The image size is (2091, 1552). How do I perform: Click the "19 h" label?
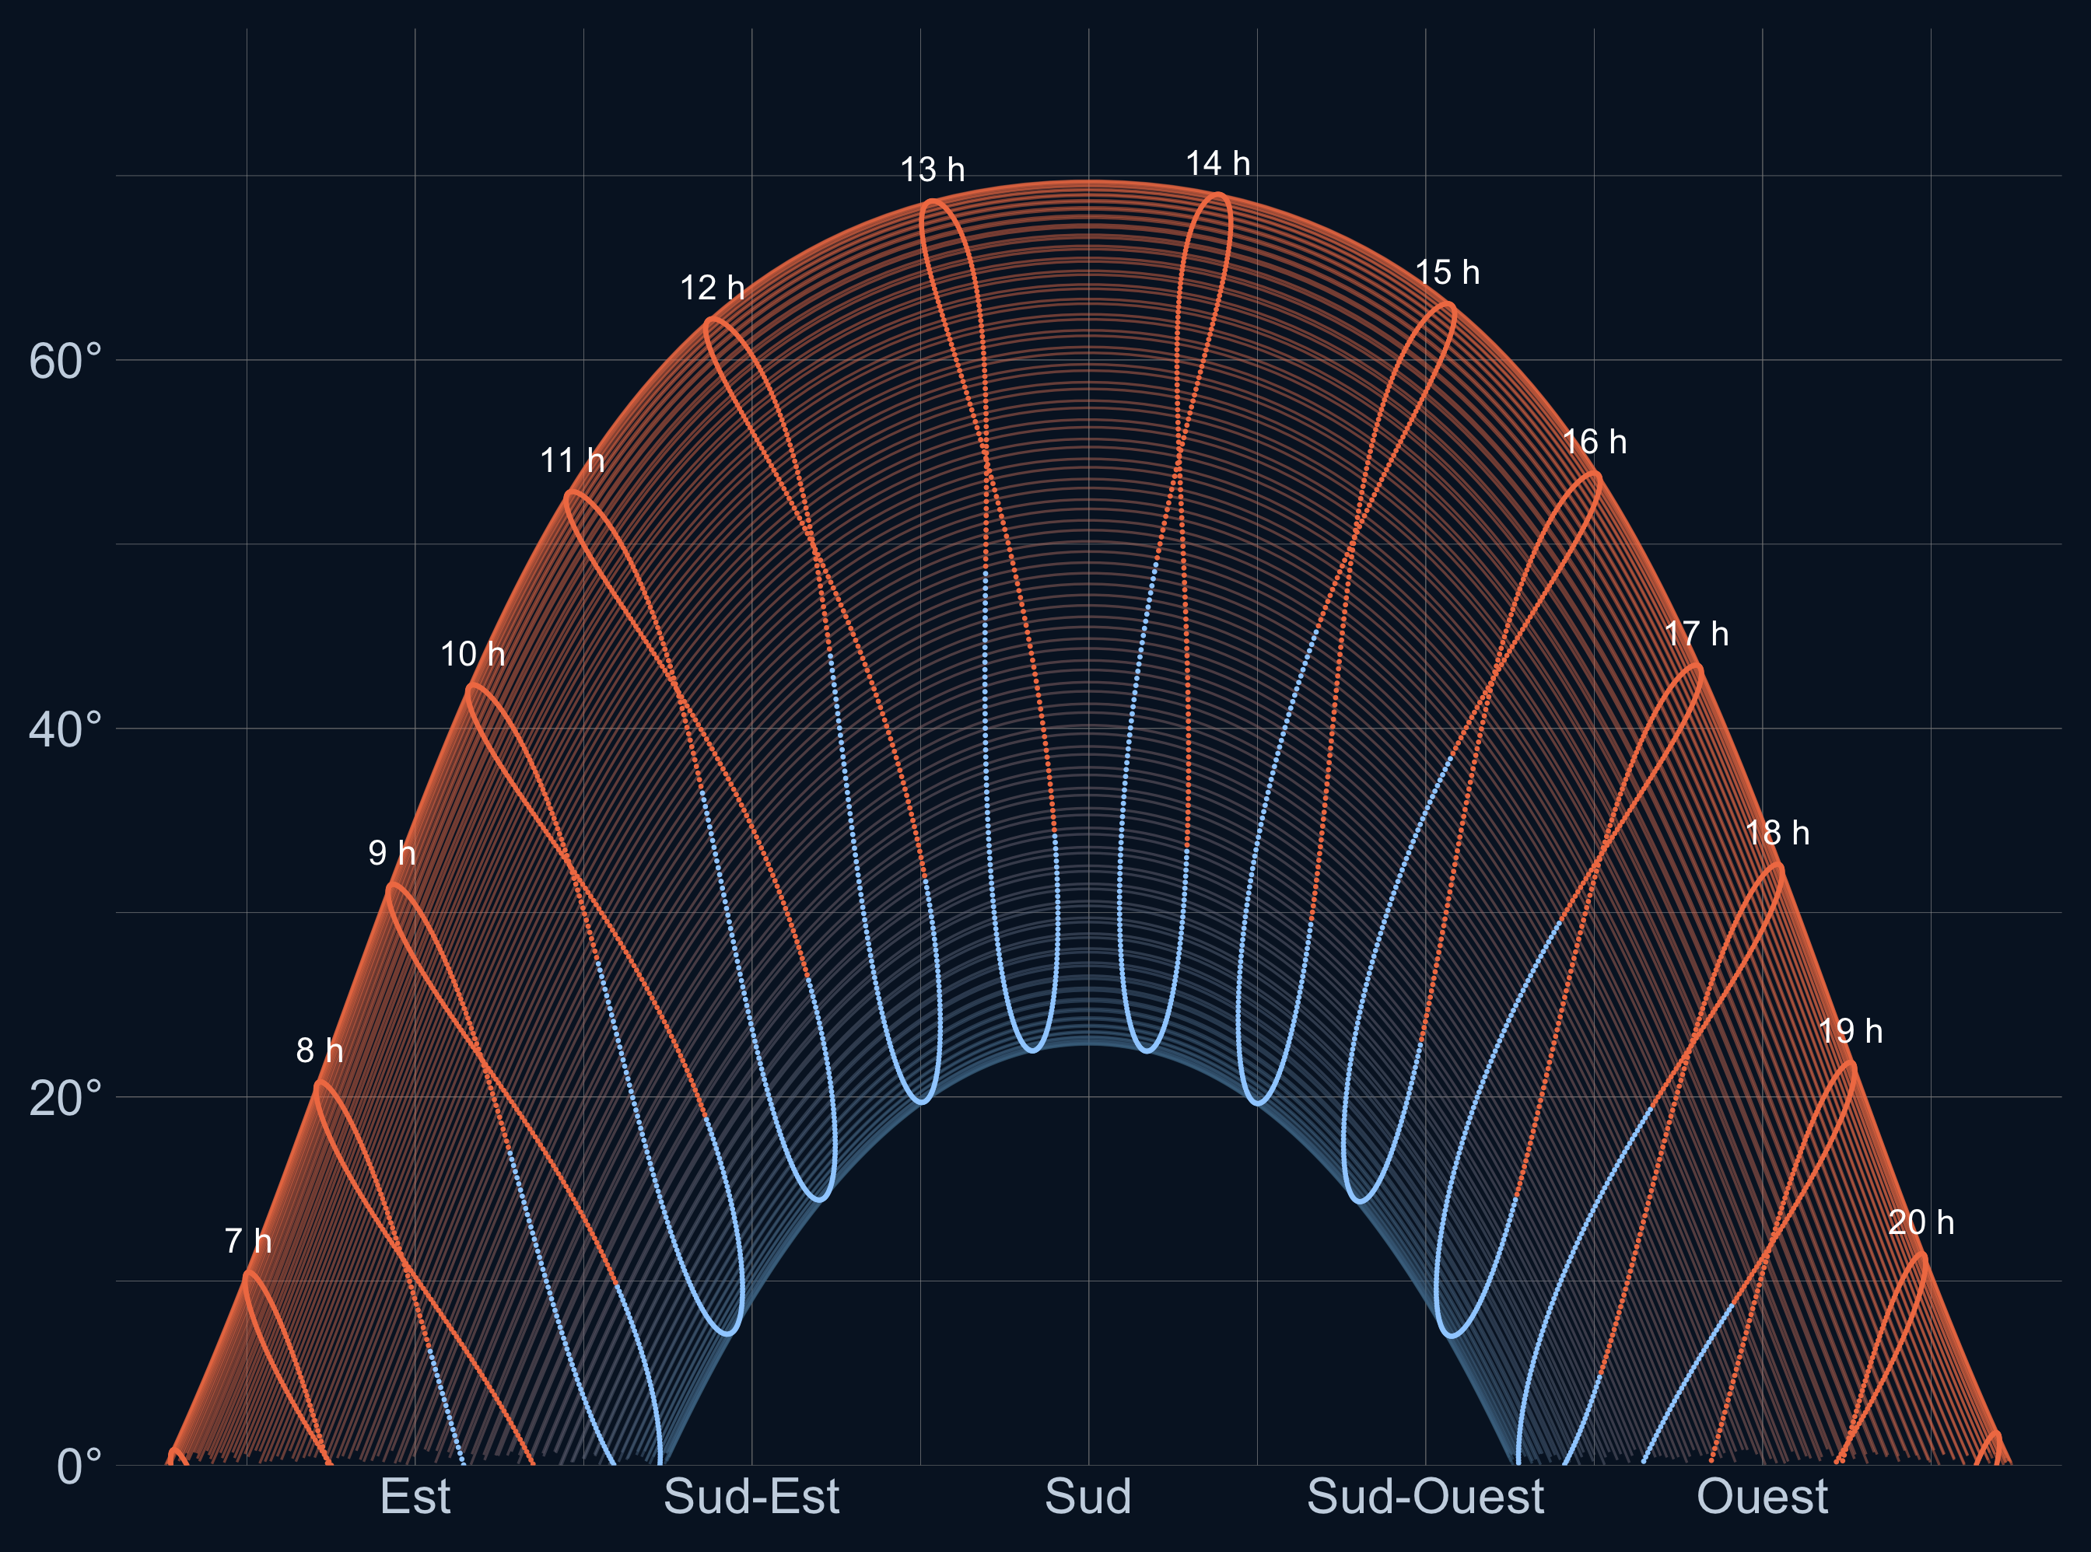[x=1851, y=1032]
